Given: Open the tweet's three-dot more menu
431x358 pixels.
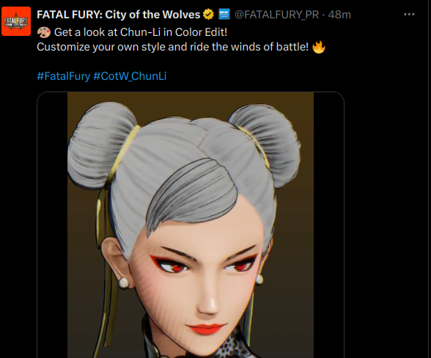Looking at the screenshot, I should point(409,15).
